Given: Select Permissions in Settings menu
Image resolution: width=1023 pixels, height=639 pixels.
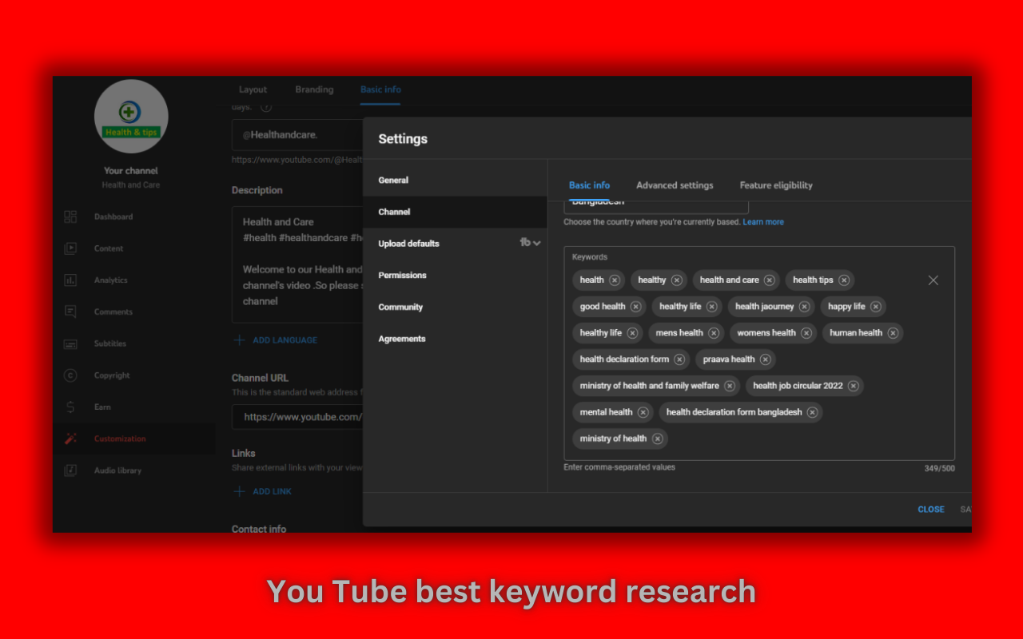Looking at the screenshot, I should pyautogui.click(x=402, y=276).
